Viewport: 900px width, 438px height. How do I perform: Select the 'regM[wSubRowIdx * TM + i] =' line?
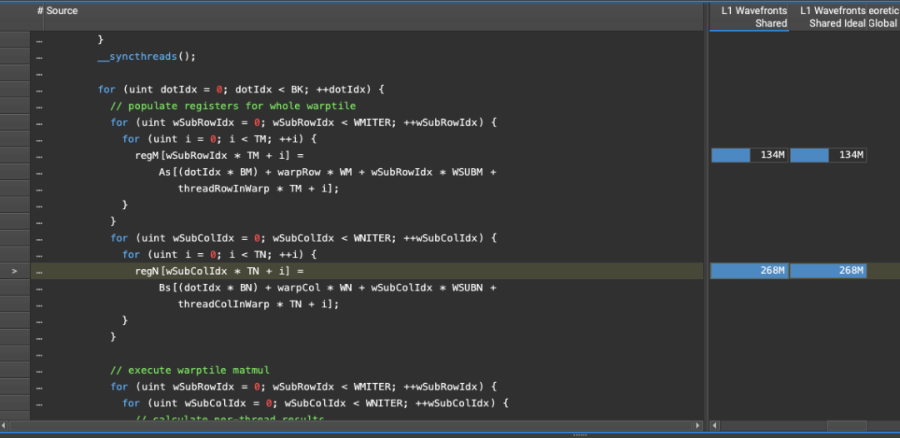[x=218, y=156]
